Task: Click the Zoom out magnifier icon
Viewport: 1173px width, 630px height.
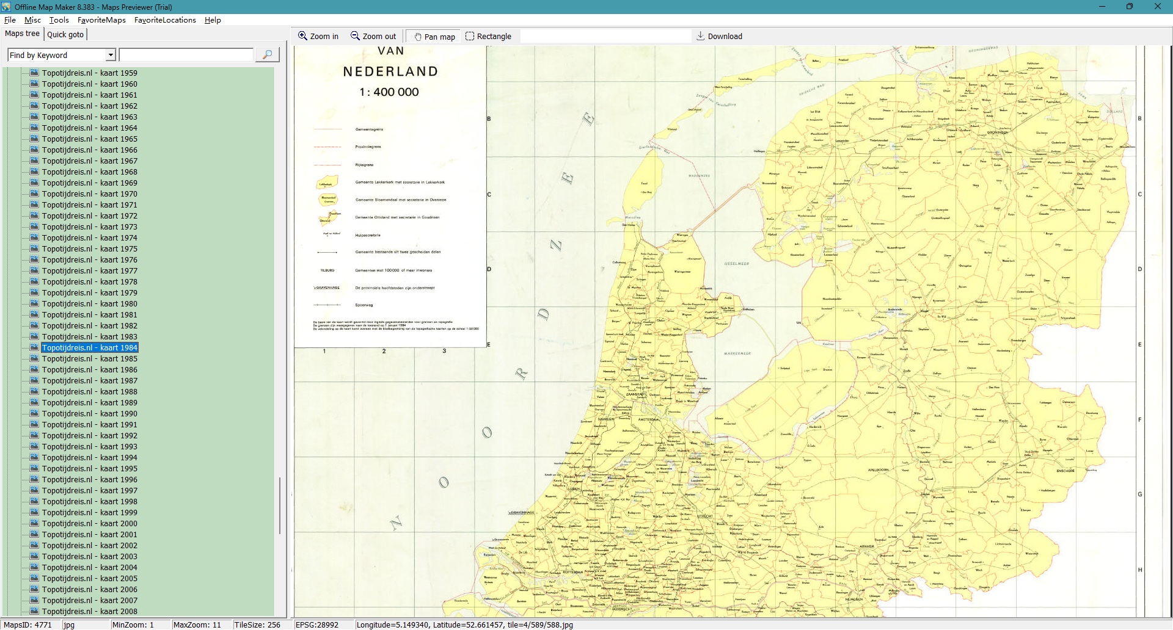Action: coord(355,36)
